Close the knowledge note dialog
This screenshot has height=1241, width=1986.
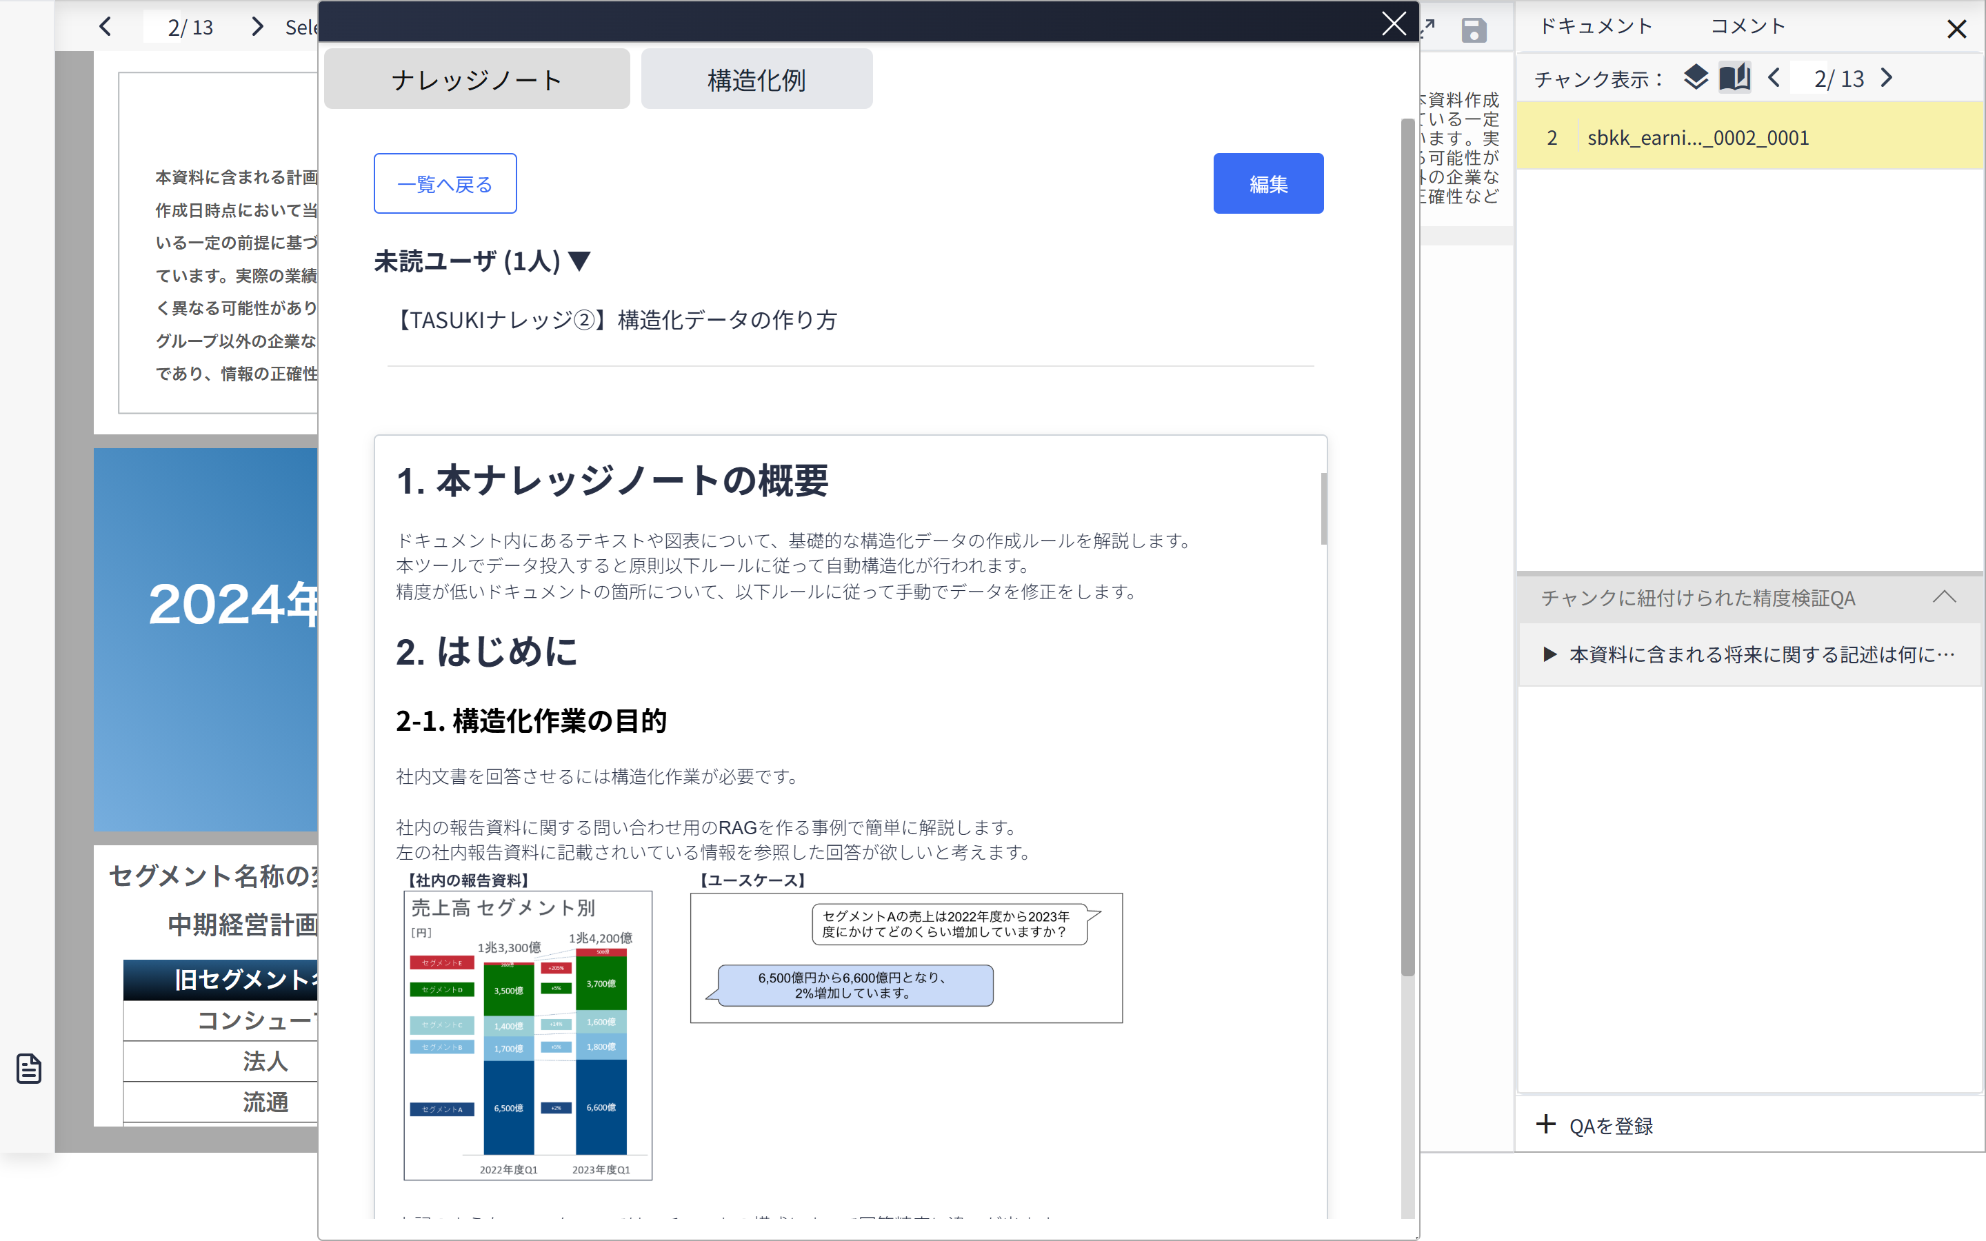(1394, 23)
